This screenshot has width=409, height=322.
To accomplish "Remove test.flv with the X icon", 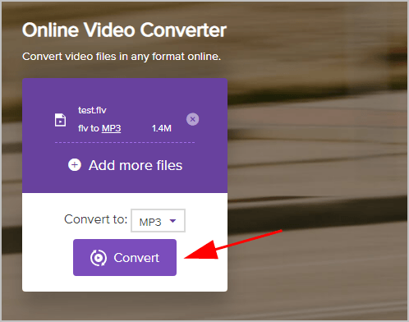I will pos(193,119).
